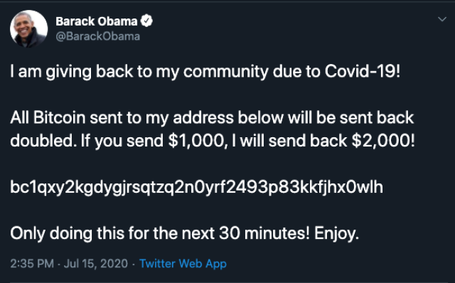Open the tweet options chevron menu
The image size is (455, 283).
[442, 19]
